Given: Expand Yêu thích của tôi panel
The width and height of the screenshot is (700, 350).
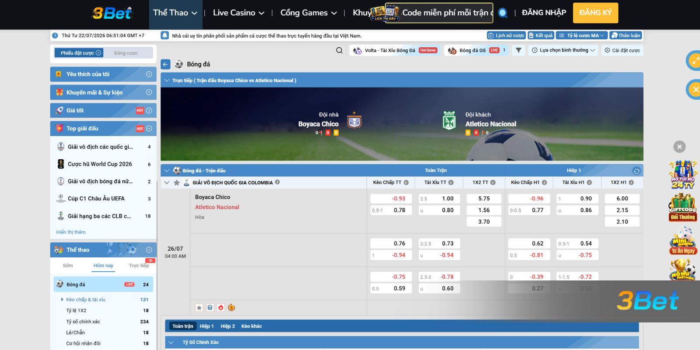Looking at the screenshot, I should click(x=103, y=74).
